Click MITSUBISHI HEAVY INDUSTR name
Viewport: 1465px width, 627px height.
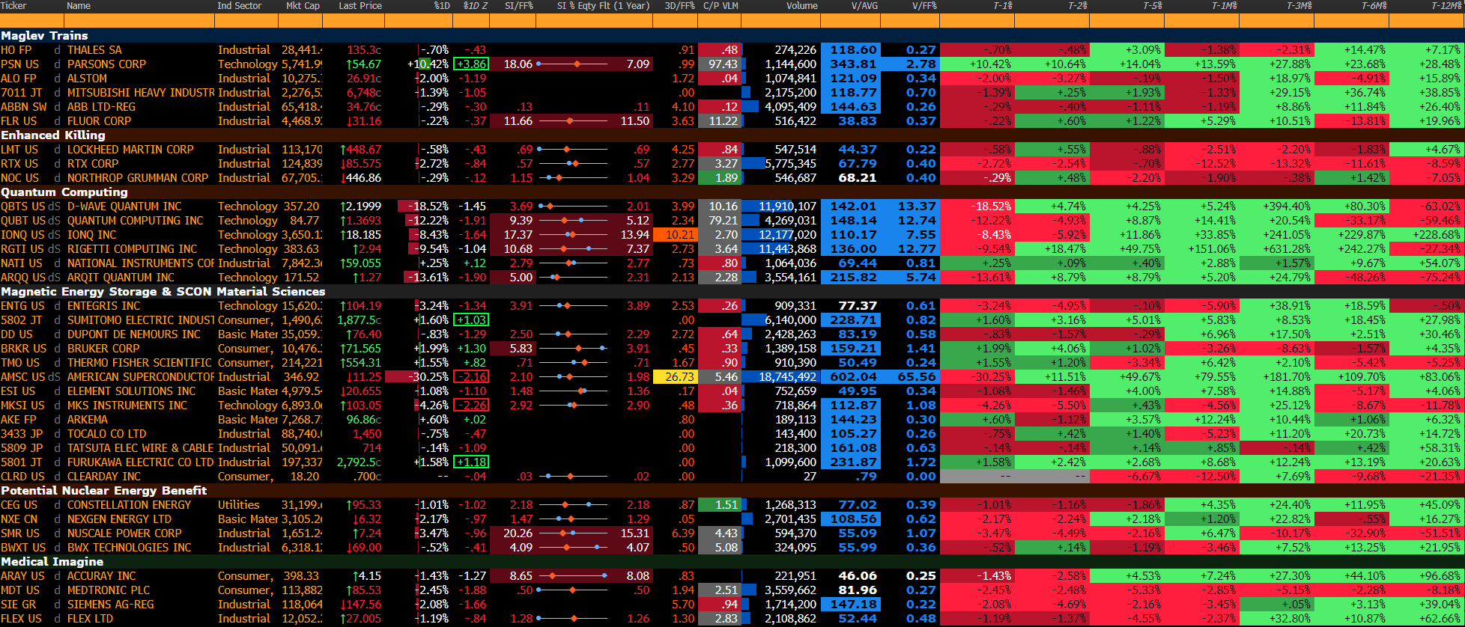(141, 93)
